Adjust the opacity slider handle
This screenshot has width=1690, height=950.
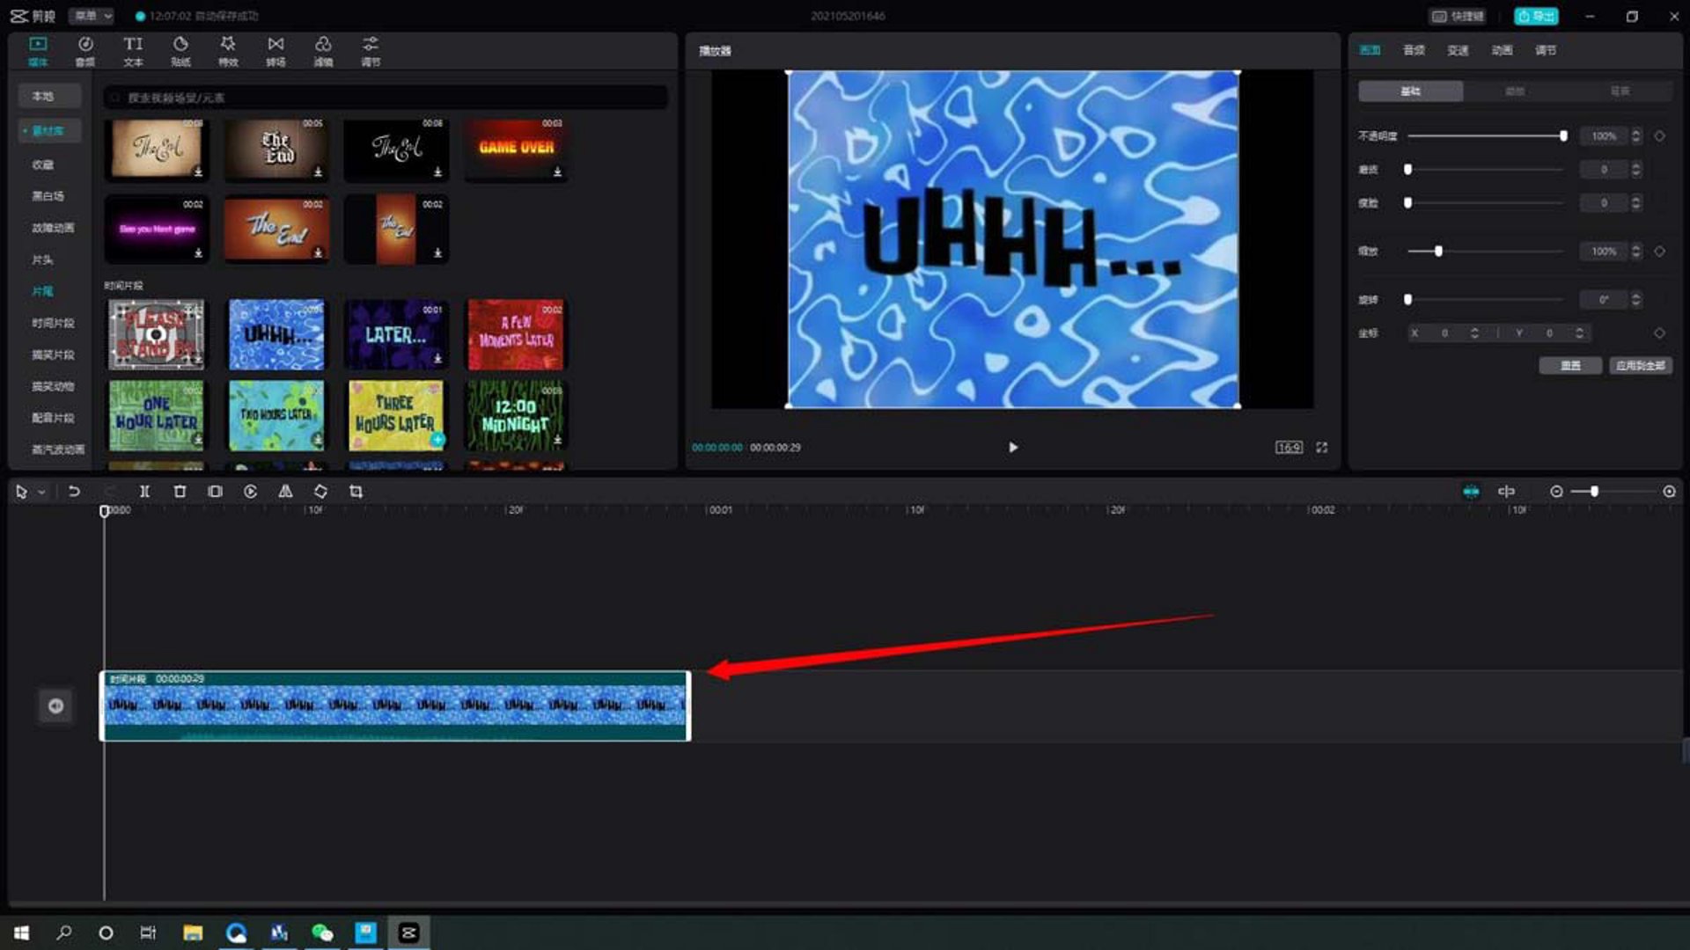point(1563,136)
